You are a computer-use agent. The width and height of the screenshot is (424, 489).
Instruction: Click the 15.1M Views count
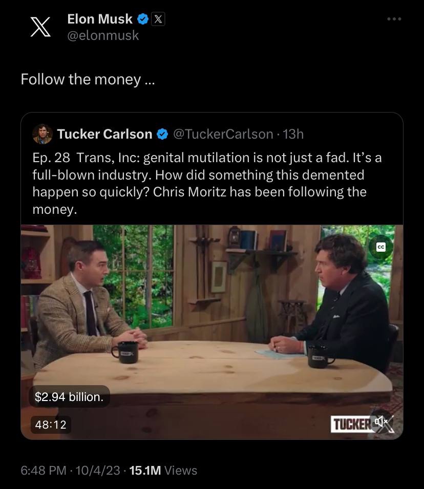pos(163,470)
